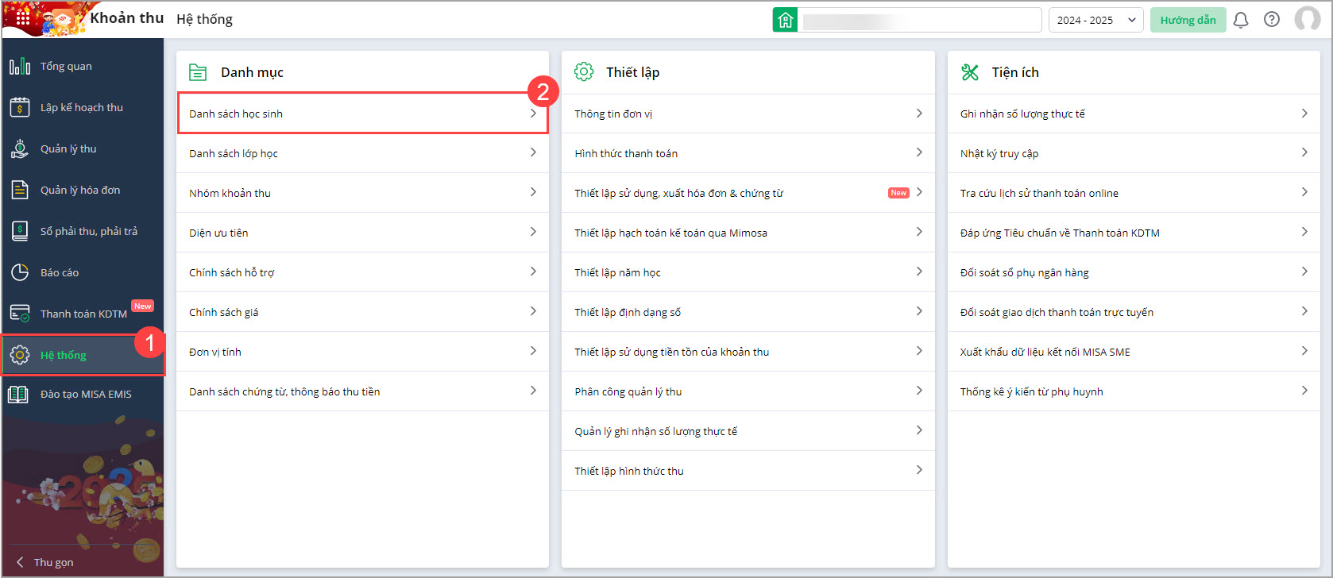The height and width of the screenshot is (578, 1333).
Task: Open Nhật ký truy cập utility
Action: point(999,153)
